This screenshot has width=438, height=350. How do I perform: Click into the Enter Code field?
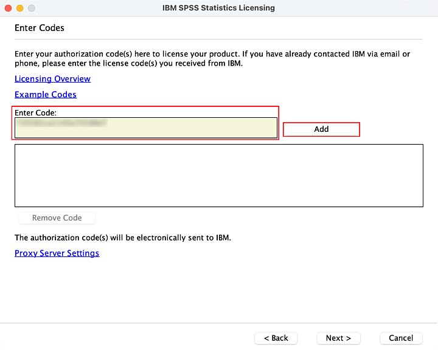click(x=146, y=128)
